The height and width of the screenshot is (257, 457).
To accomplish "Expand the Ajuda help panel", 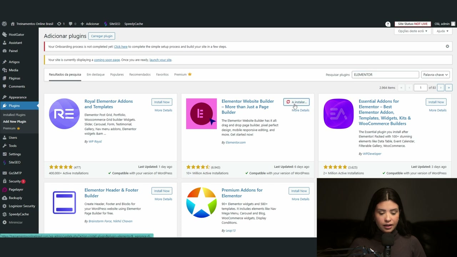I will [x=442, y=31].
